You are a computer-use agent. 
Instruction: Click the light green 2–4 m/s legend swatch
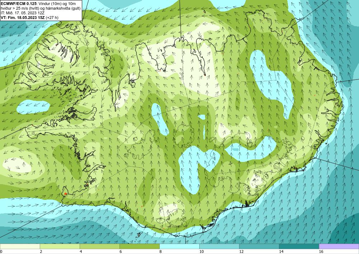click(60, 246)
